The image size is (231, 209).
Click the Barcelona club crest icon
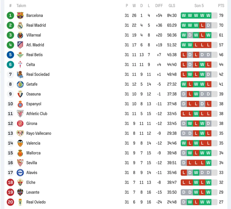(x=20, y=15)
